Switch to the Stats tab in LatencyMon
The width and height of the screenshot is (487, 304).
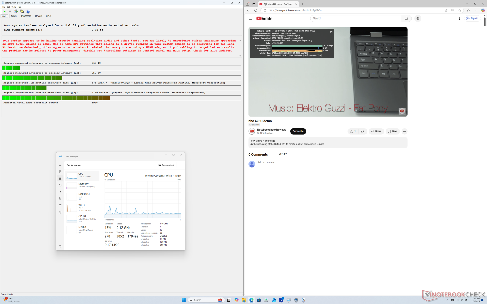[x=14, y=16]
